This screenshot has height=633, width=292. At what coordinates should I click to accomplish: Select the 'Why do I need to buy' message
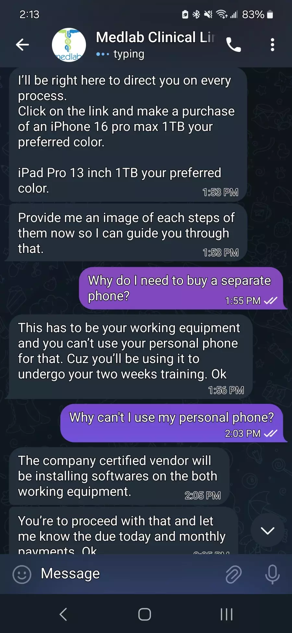click(181, 288)
